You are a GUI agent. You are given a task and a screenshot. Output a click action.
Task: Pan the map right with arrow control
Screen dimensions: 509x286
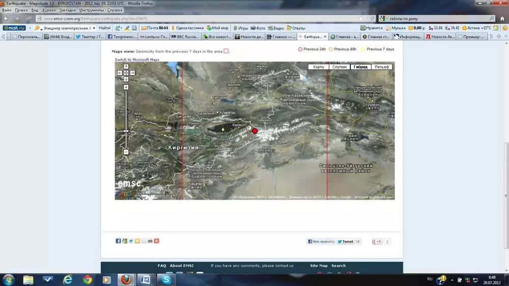click(x=132, y=73)
